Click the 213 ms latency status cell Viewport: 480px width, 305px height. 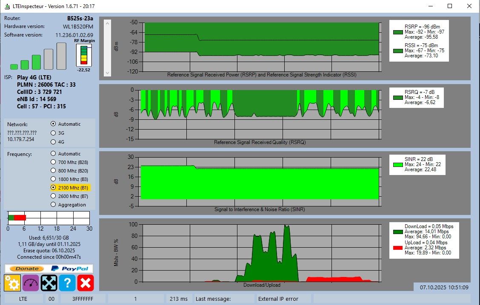(179, 299)
